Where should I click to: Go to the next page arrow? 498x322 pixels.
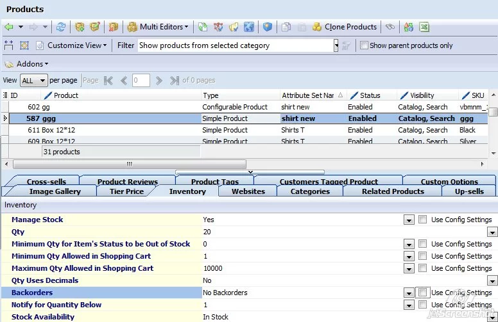159,81
